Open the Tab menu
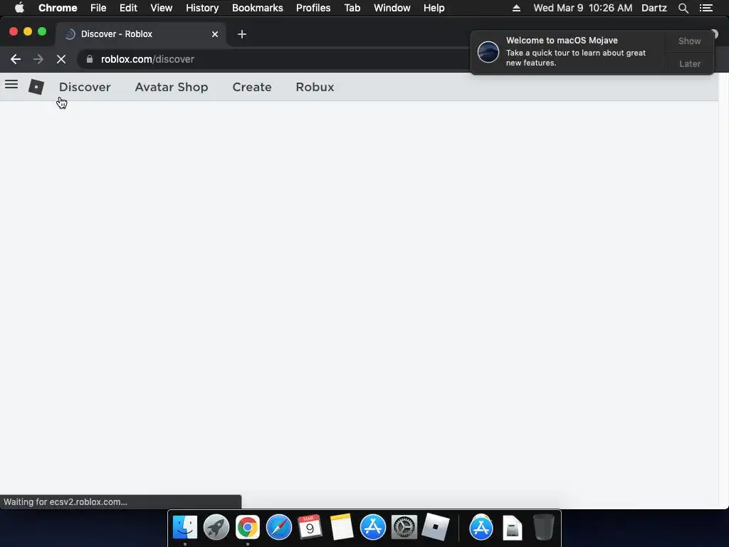This screenshot has width=729, height=547. (x=352, y=8)
